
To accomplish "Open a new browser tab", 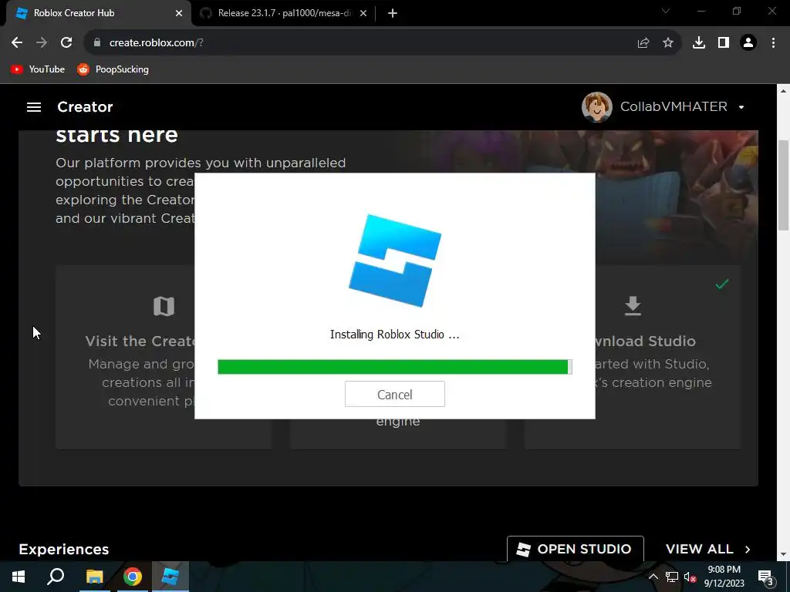I will pos(393,13).
